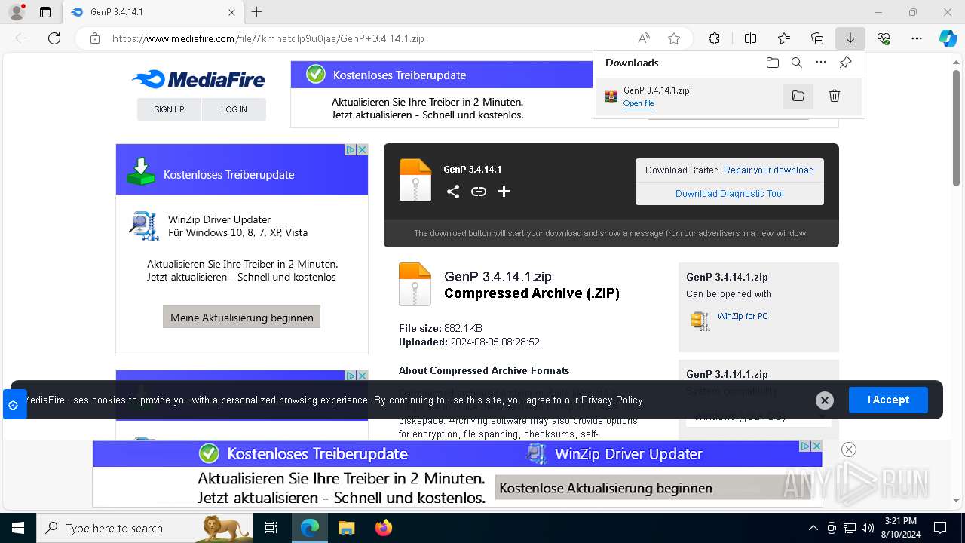
Task: Close the bottom banner ad circle X
Action: pos(849,449)
